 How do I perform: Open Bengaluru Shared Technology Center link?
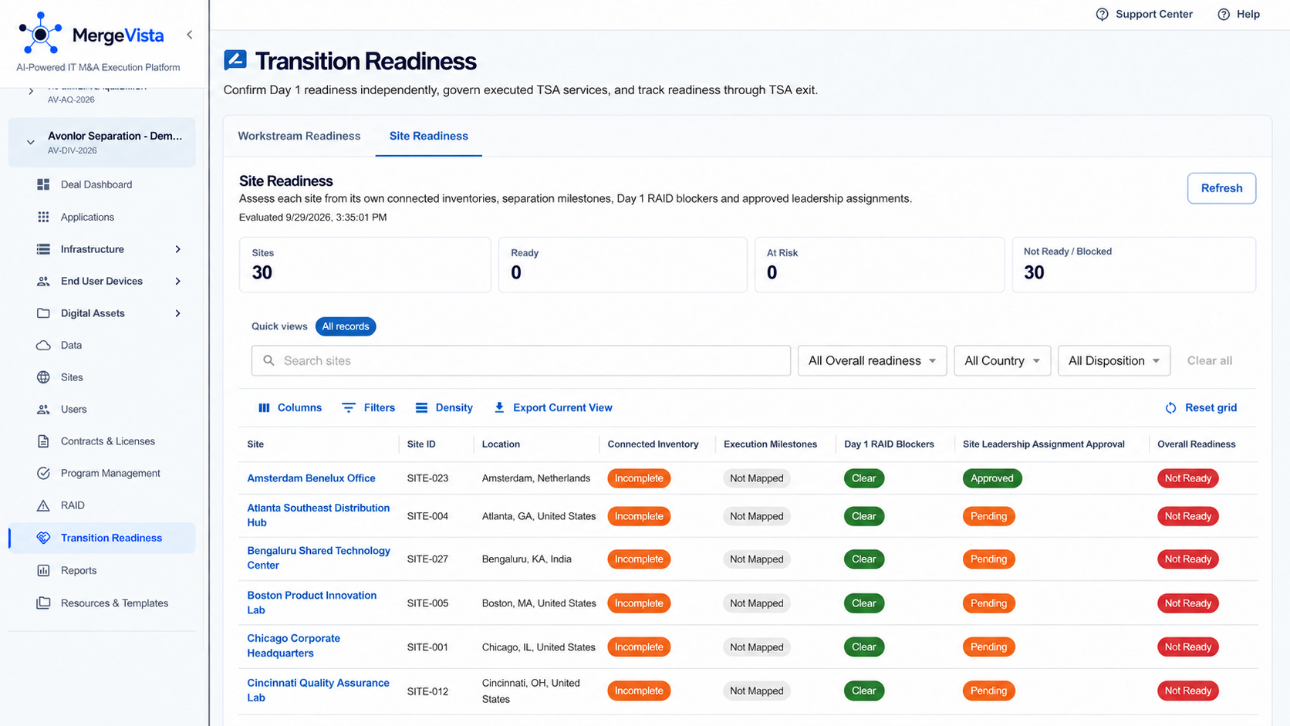click(x=319, y=558)
